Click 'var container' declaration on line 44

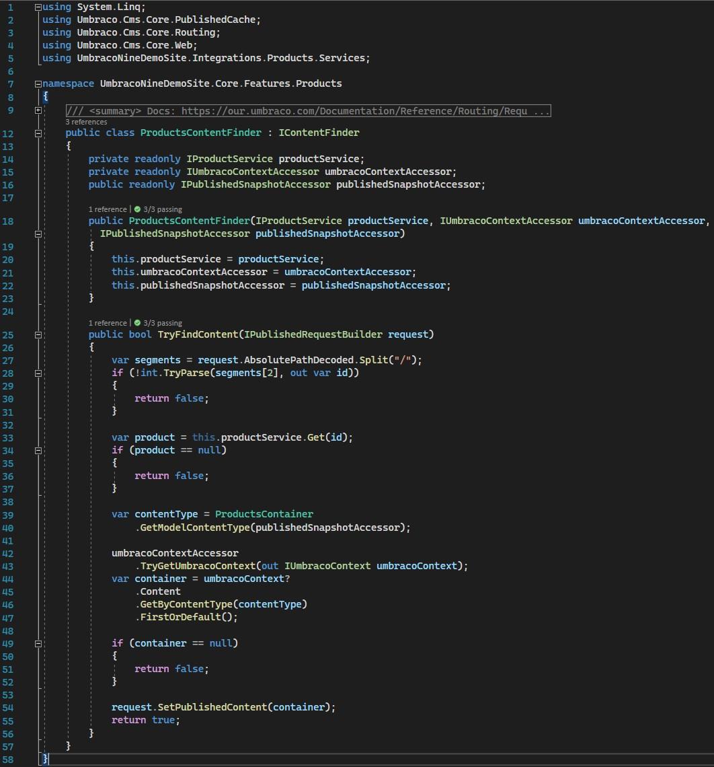pyautogui.click(x=149, y=579)
